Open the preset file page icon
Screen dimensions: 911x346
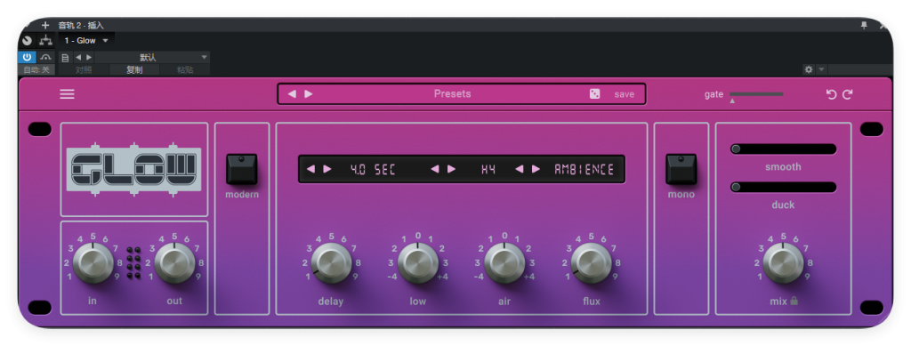point(65,58)
